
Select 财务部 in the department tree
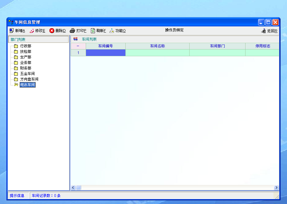coord(26,68)
